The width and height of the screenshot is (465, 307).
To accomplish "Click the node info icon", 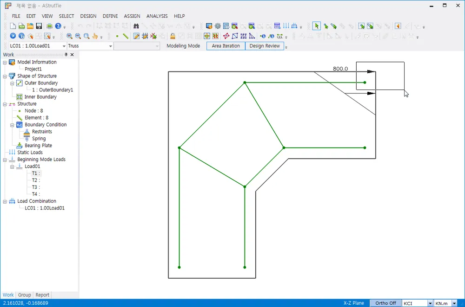I will [263, 36].
